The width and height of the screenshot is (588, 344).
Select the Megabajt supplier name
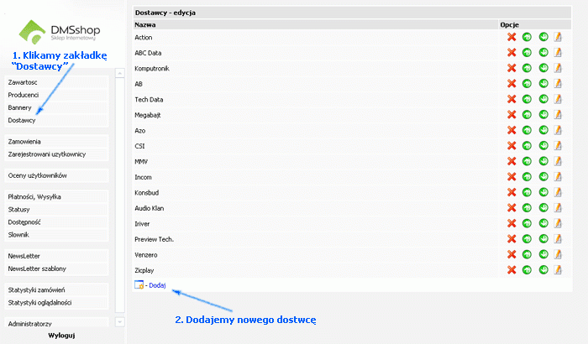click(x=148, y=116)
